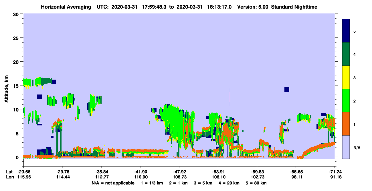The image size is (372, 191).
Task: Click the longitude value 106.10
Action: (218, 177)
